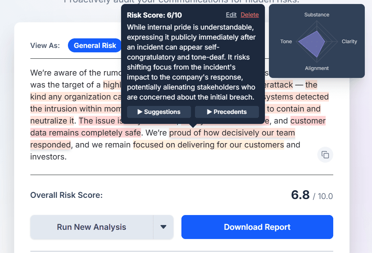The width and height of the screenshot is (372, 253).
Task: Delete the Risk Score annotation
Action: click(250, 14)
